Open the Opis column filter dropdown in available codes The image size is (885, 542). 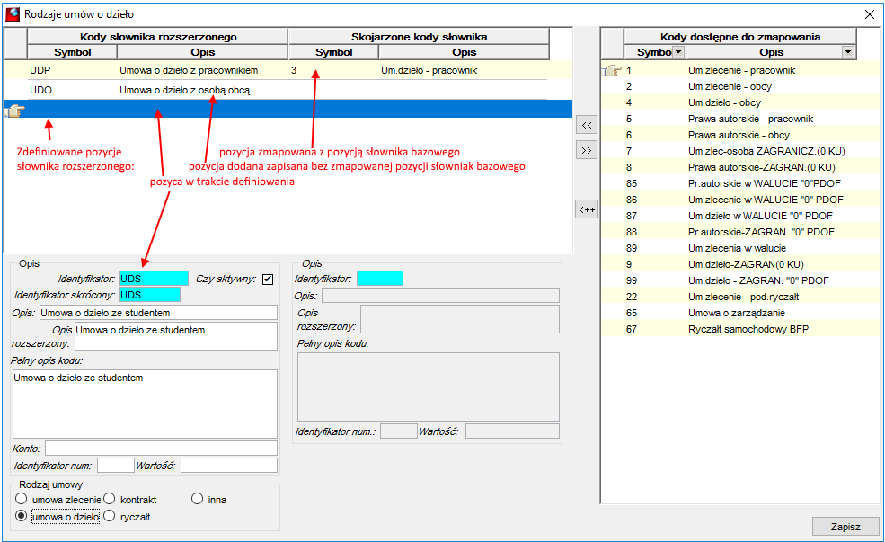tap(848, 52)
